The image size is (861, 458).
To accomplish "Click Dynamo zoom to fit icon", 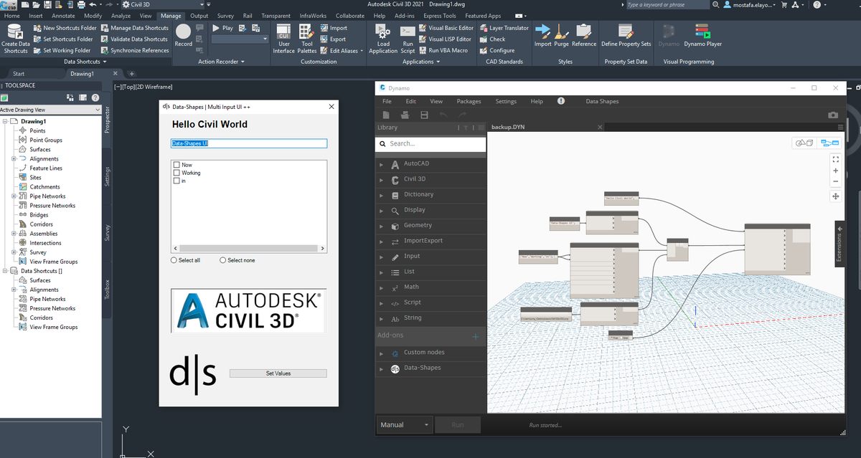I will [x=835, y=158].
